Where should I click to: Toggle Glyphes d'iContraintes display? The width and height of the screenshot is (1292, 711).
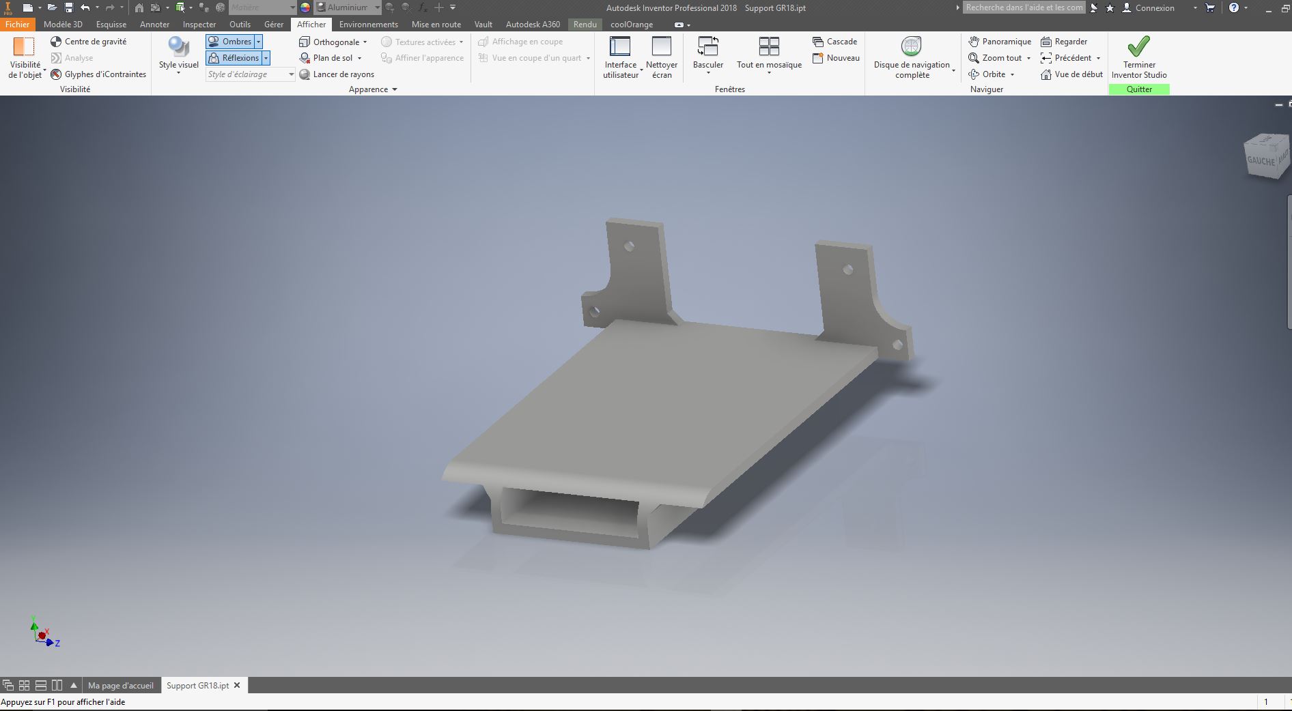pyautogui.click(x=98, y=74)
